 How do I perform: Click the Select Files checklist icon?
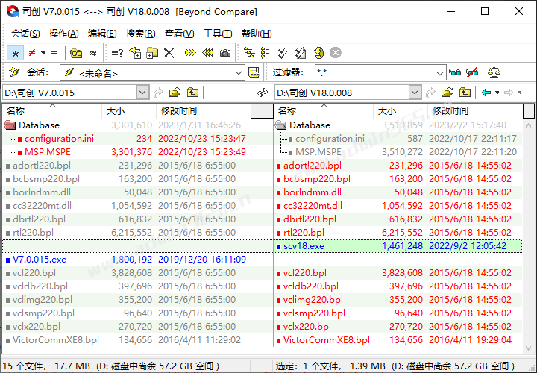pyautogui.click(x=301, y=53)
